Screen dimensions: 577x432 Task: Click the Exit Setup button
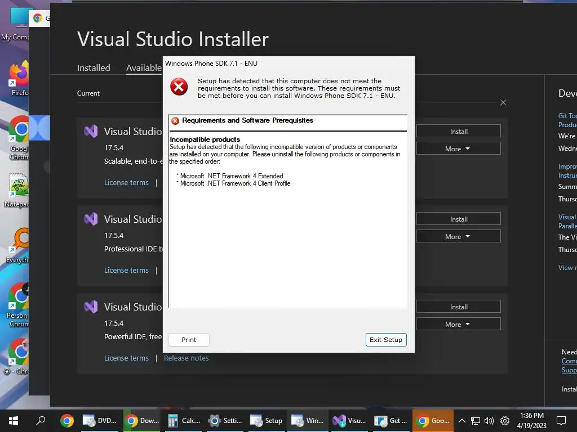[385, 340]
